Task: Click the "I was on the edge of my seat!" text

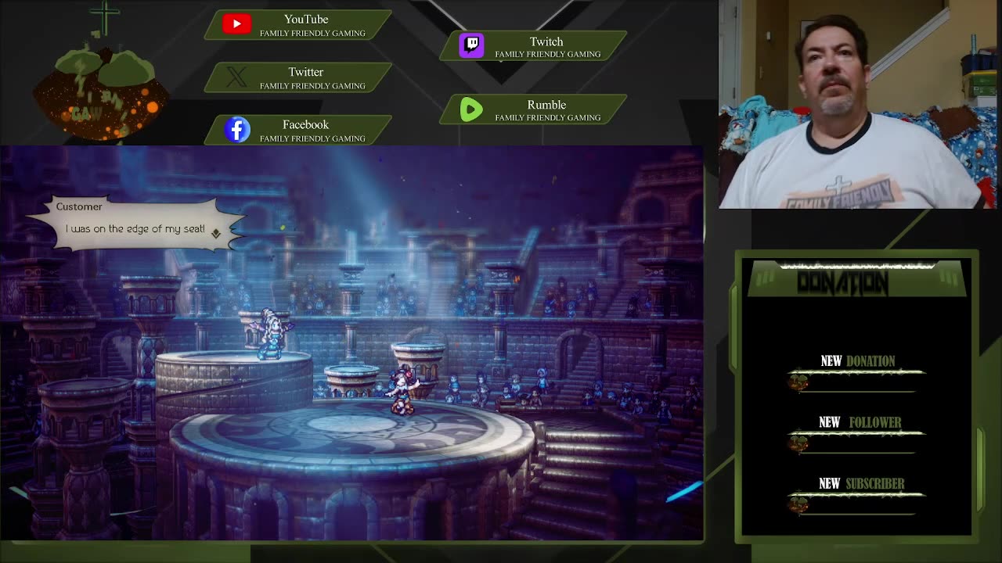Action: [135, 229]
